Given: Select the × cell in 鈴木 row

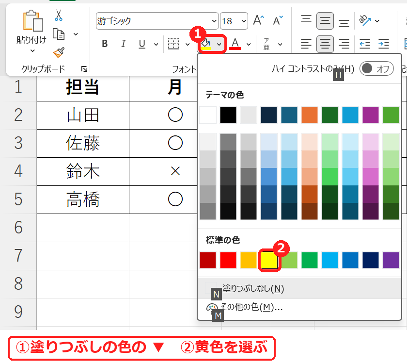Looking at the screenshot, I should [x=163, y=171].
